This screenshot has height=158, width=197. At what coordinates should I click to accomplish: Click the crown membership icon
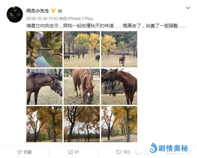coord(60,11)
